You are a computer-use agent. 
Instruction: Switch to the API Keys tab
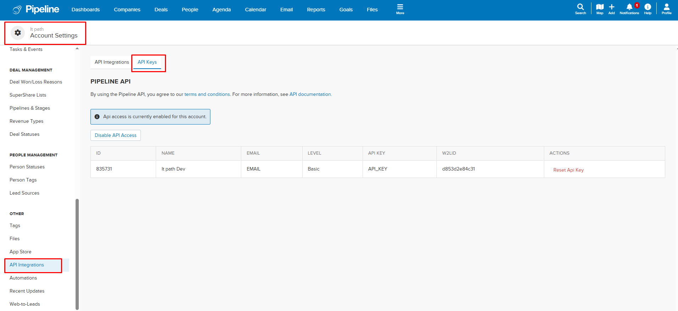147,62
